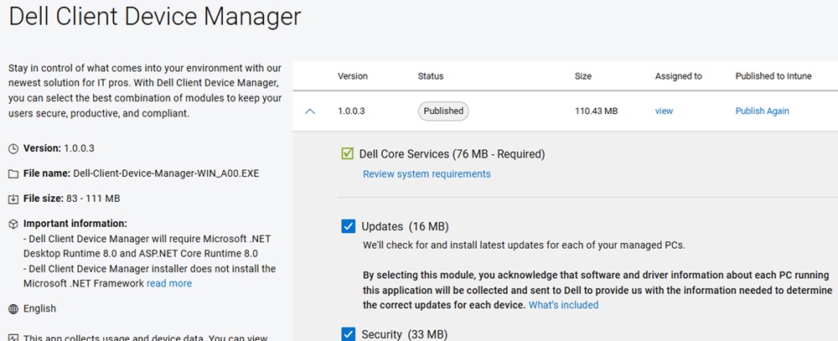
Task: Toggle the Dell Core Services checkbox
Action: (x=348, y=154)
